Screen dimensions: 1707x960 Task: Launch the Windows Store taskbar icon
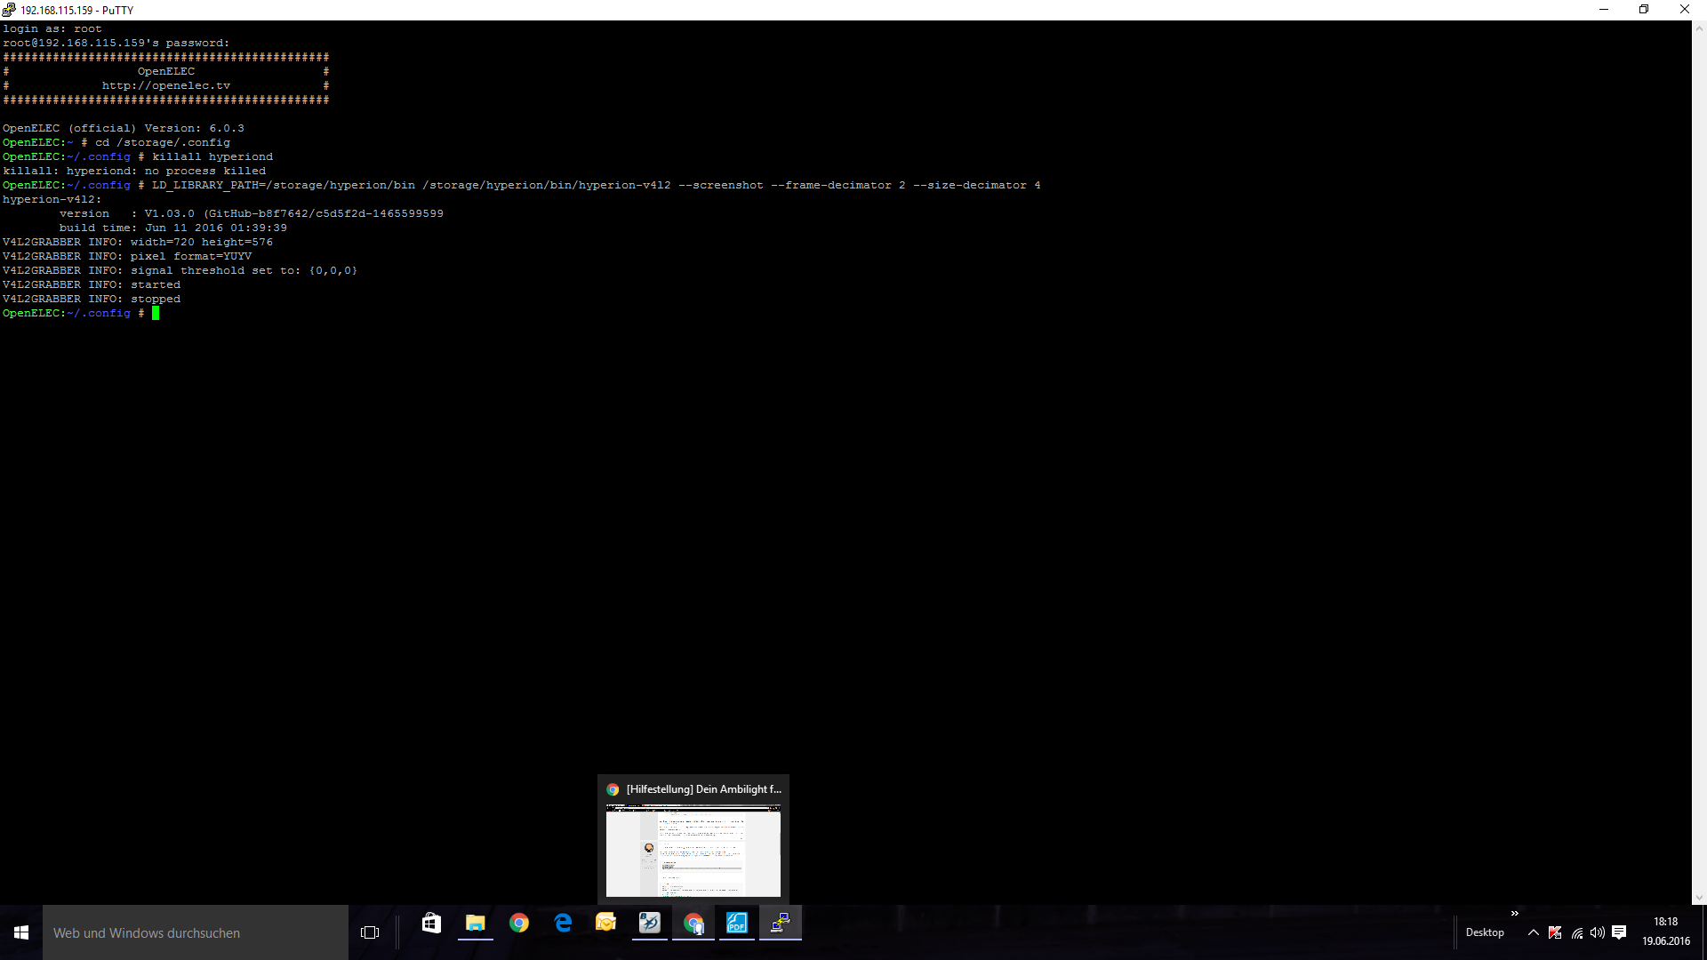431,924
